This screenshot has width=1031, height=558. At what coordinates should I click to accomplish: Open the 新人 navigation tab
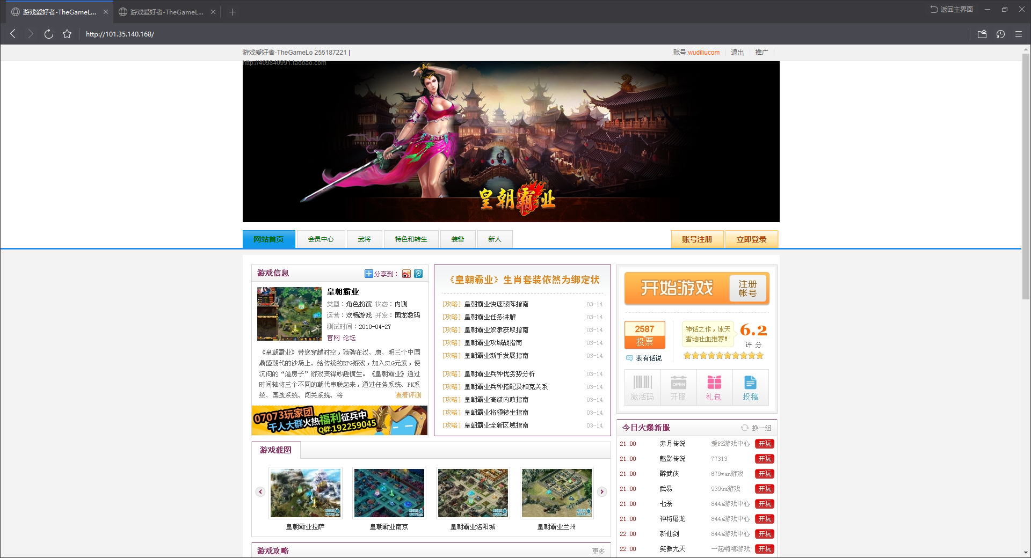(495, 239)
